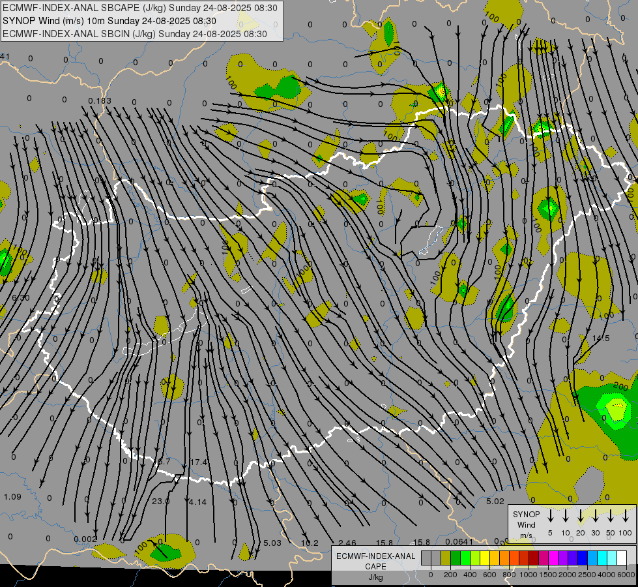Click the 2500 tick on the CAPE scale
Screen dimensions: 638x587
click(x=587, y=575)
